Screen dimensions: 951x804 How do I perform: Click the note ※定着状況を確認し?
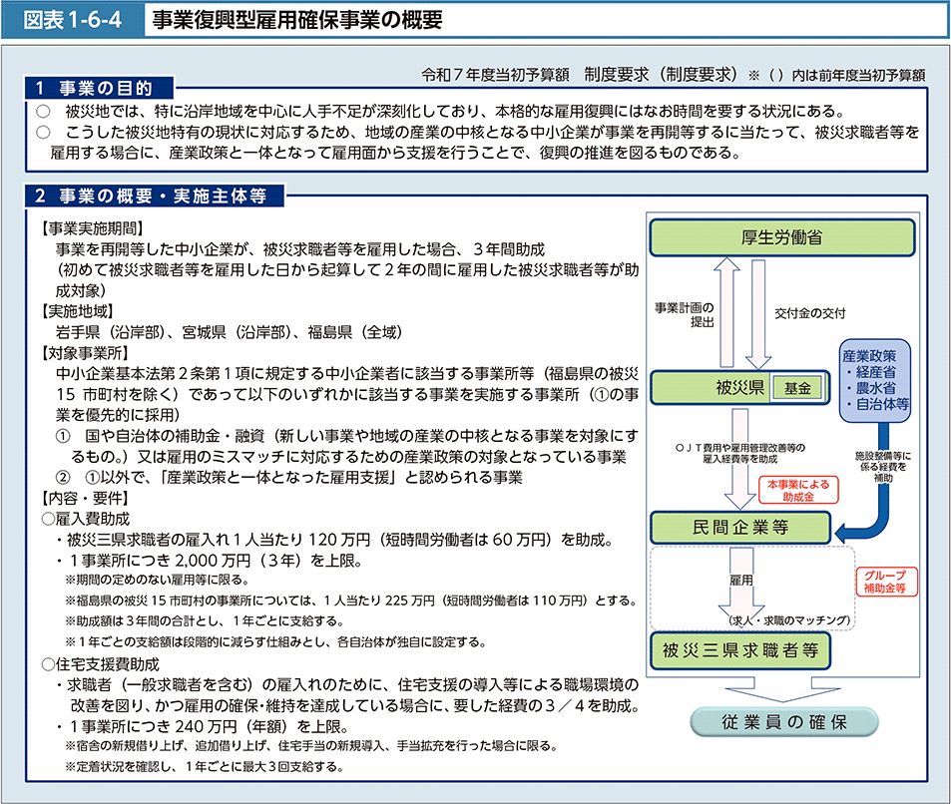click(x=205, y=767)
